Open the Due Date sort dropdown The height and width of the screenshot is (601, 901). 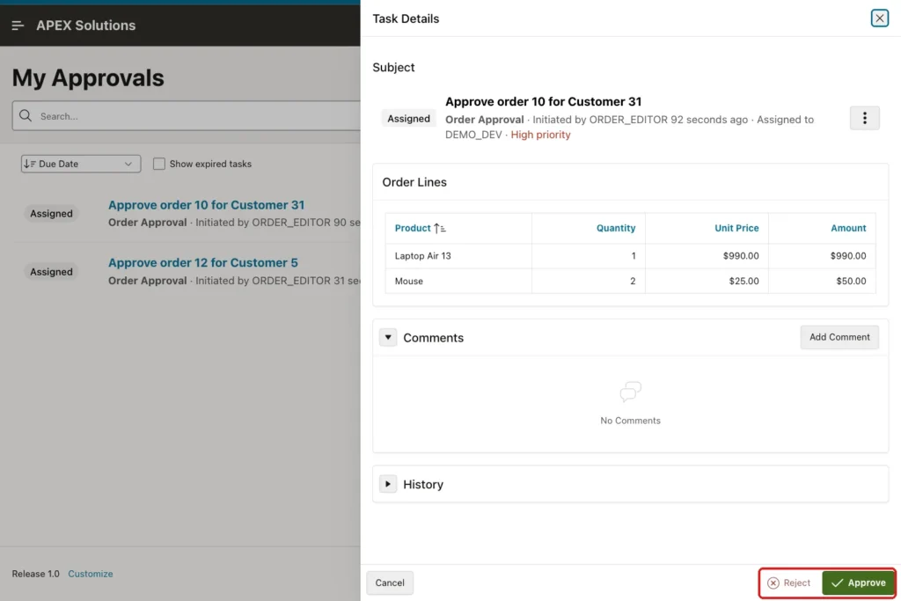tap(81, 164)
